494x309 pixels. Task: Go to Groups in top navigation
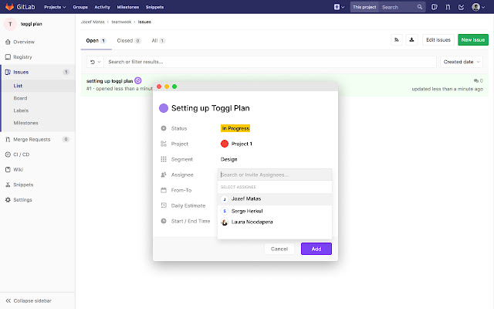80,7
